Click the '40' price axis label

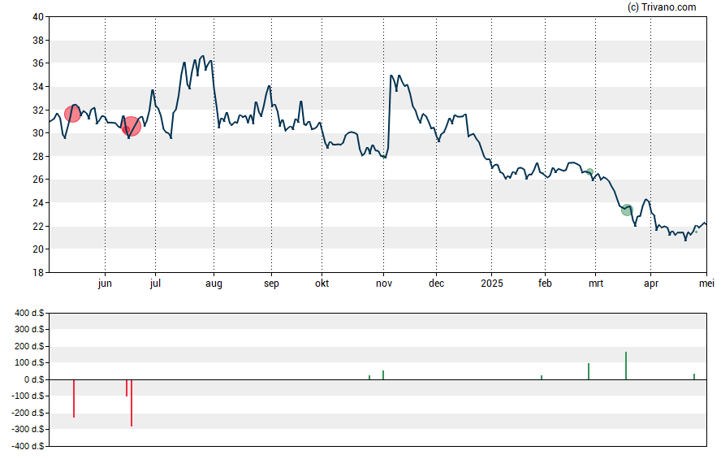click(38, 17)
